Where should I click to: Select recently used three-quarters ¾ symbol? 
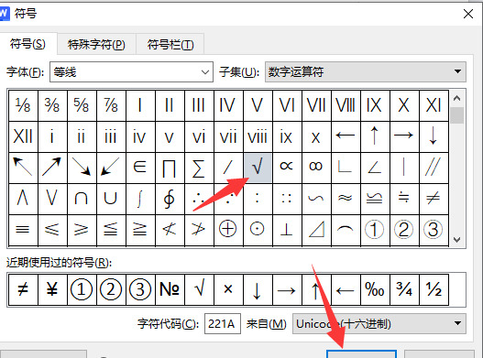coord(404,289)
